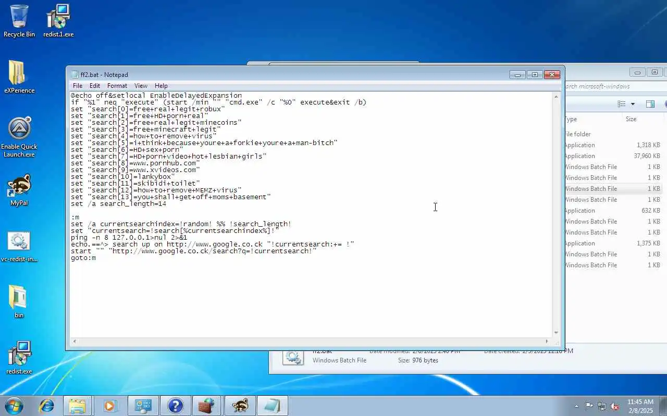The height and width of the screenshot is (416, 667).
Task: Show hidden tray icons arrow
Action: (x=576, y=406)
